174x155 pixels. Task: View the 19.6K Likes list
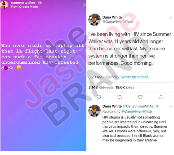pos(125,87)
